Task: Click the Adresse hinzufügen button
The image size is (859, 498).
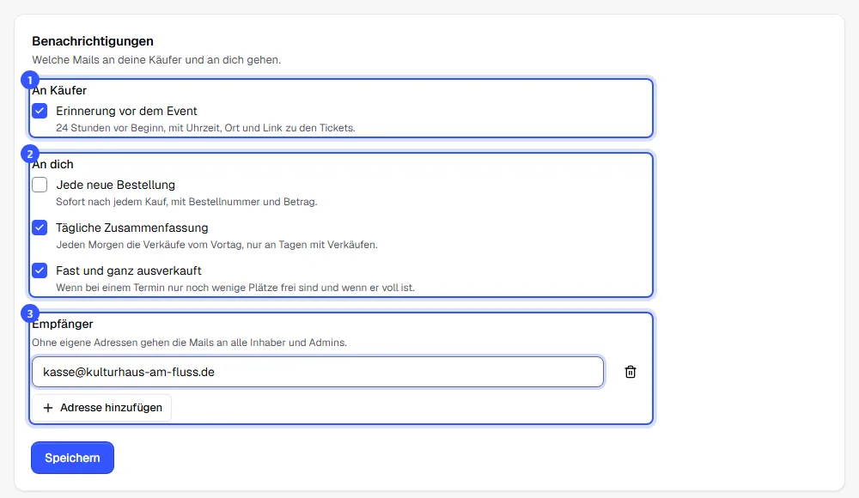Action: [102, 408]
